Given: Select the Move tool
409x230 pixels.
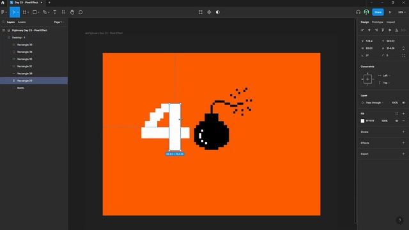Looking at the screenshot, I should [x=13, y=12].
